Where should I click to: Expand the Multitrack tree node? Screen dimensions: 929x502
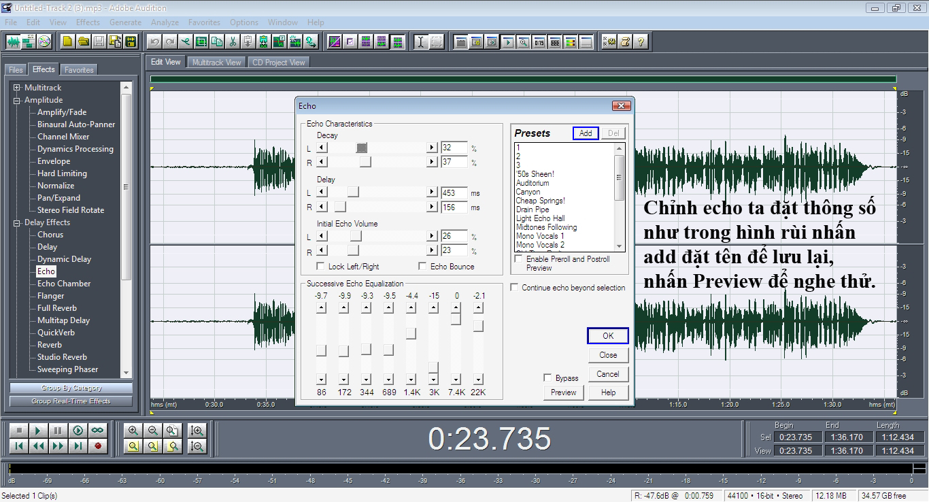[17, 88]
